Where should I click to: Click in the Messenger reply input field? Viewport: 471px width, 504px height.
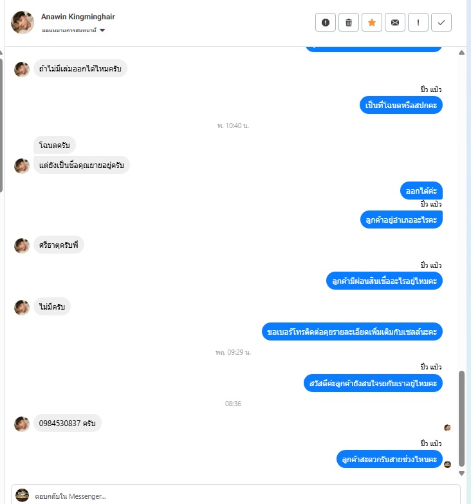pos(235,496)
